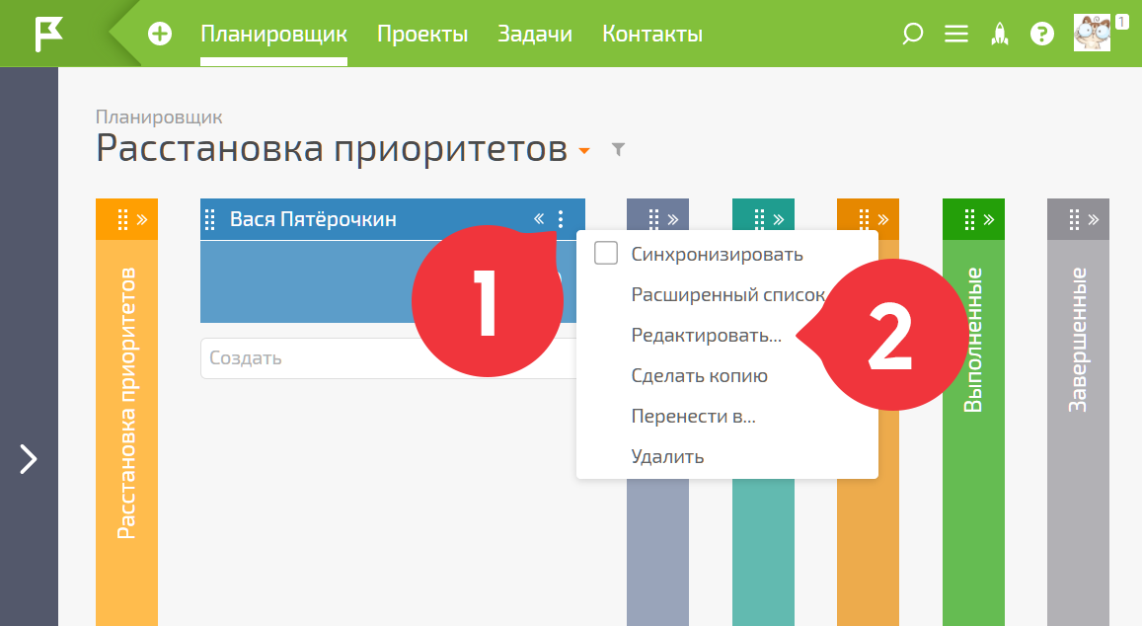Toggle the Синхронизировать checkbox
This screenshot has width=1142, height=626.
606,254
